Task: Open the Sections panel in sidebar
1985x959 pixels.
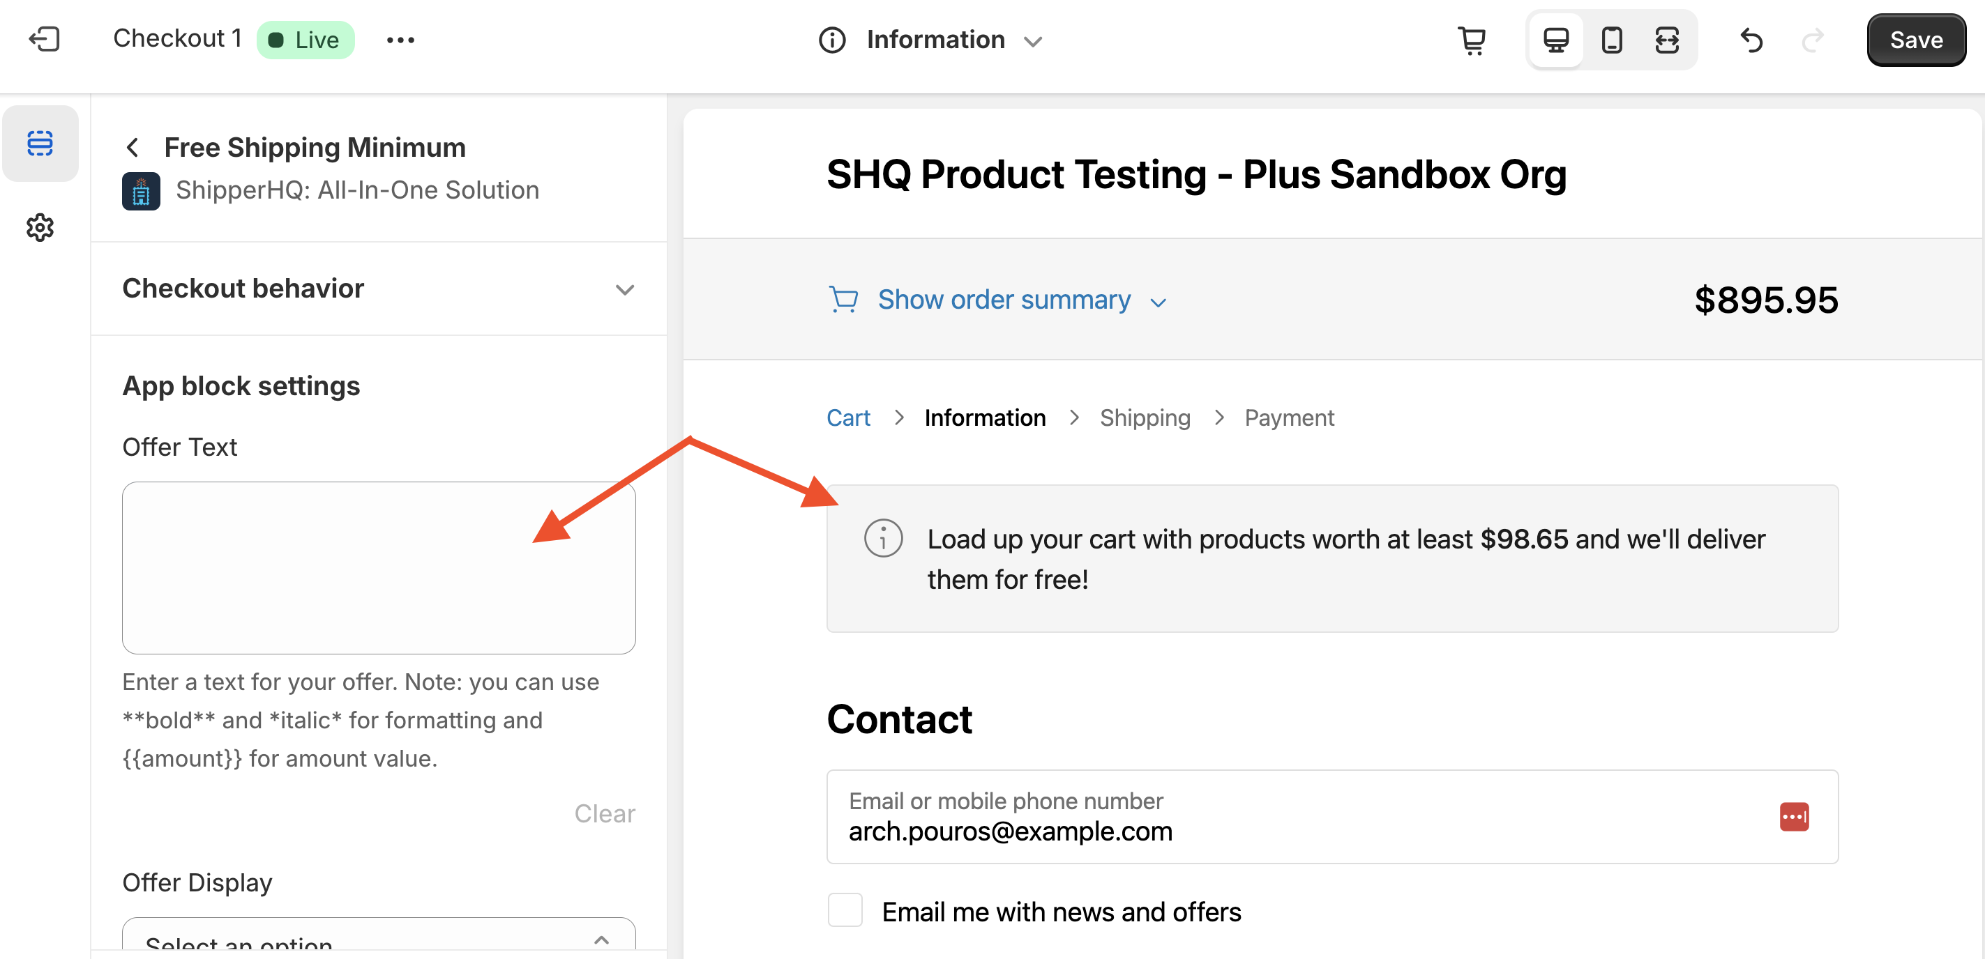Action: coord(40,144)
